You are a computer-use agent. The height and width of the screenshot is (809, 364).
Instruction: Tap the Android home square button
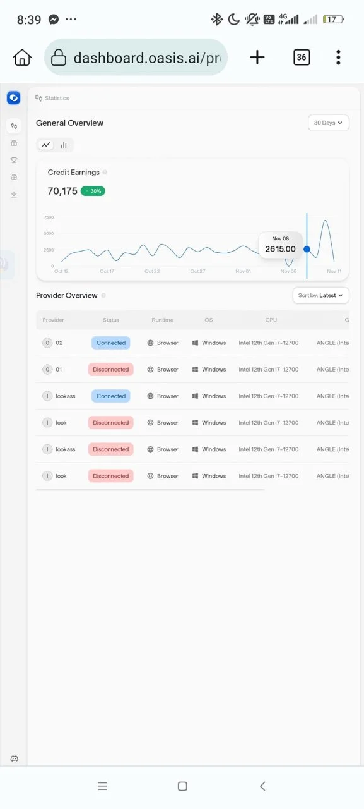click(182, 786)
